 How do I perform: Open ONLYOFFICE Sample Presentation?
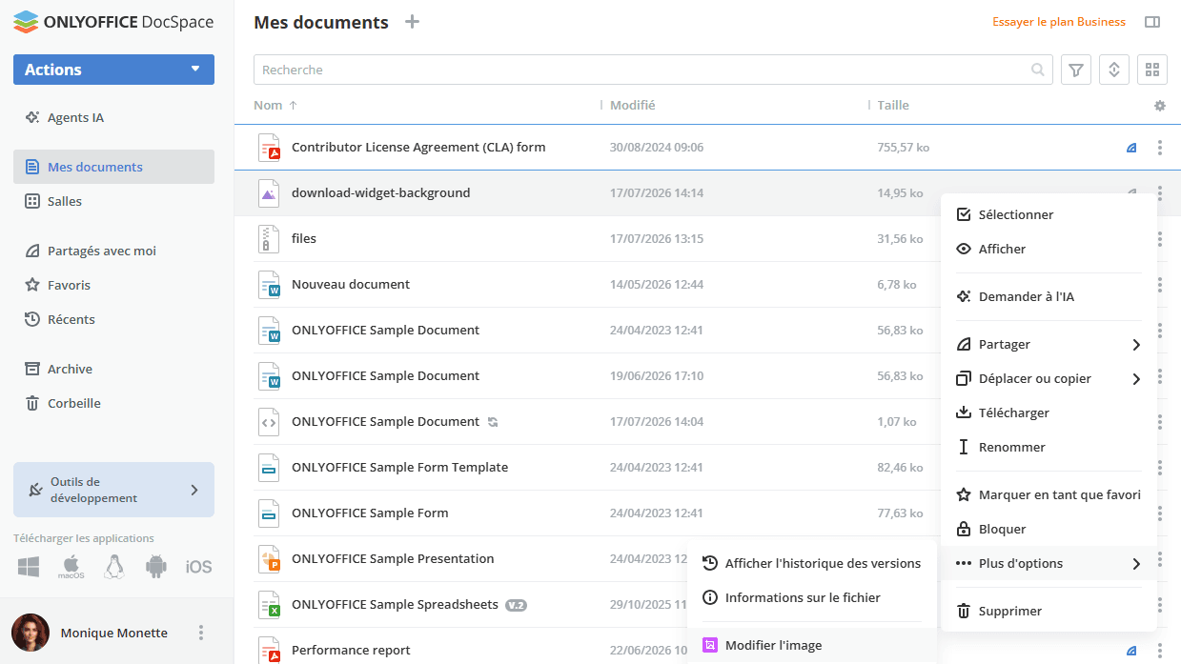393,559
